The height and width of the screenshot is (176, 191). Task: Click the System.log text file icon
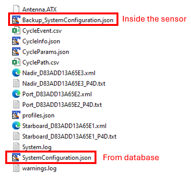click(x=16, y=147)
